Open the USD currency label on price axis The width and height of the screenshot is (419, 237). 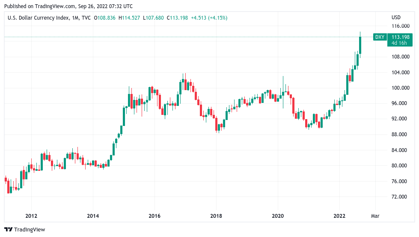[396, 18]
